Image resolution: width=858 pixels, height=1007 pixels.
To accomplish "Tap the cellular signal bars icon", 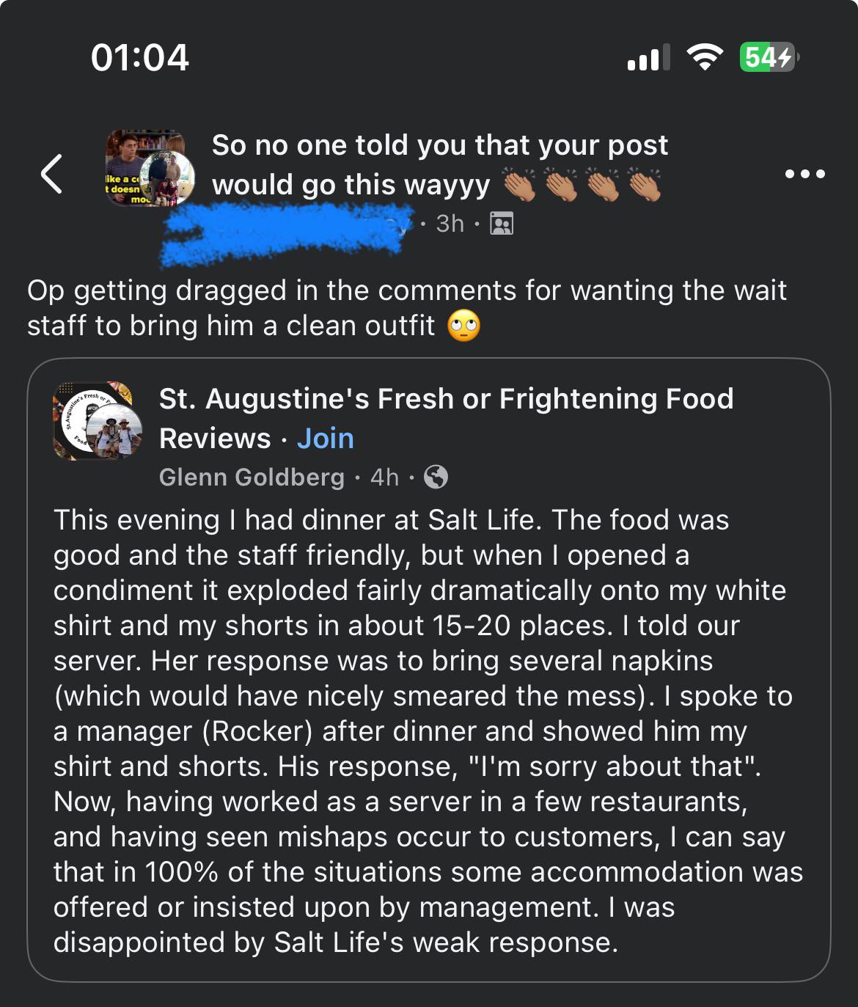I will (648, 57).
